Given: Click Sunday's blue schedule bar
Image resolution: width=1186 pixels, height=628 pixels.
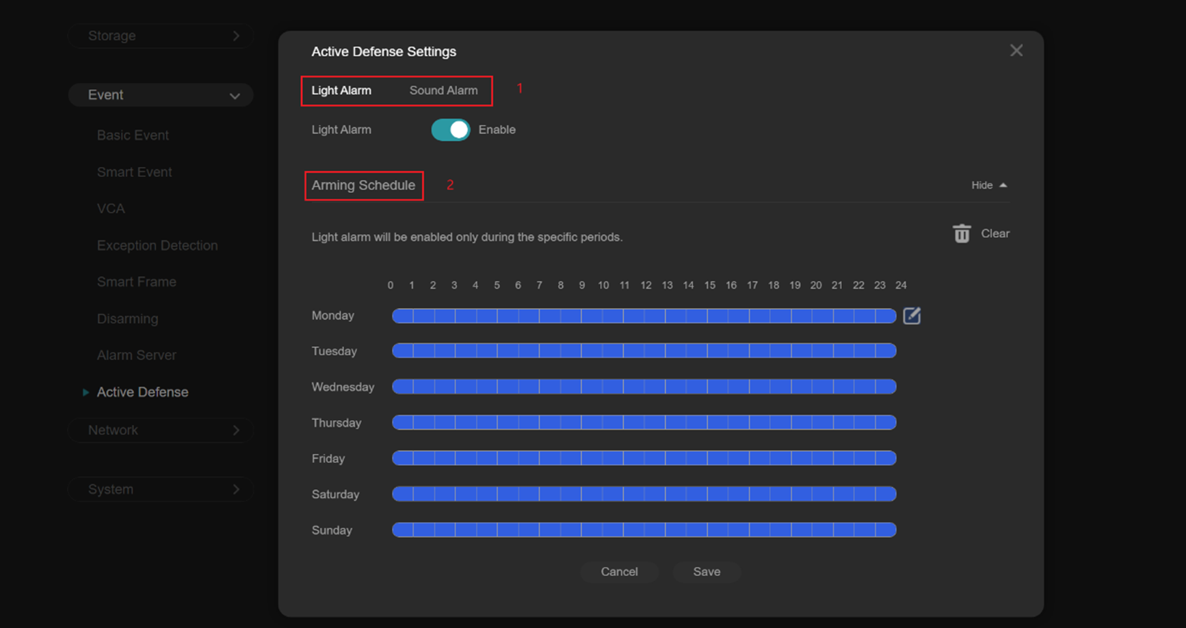Looking at the screenshot, I should pos(643,529).
